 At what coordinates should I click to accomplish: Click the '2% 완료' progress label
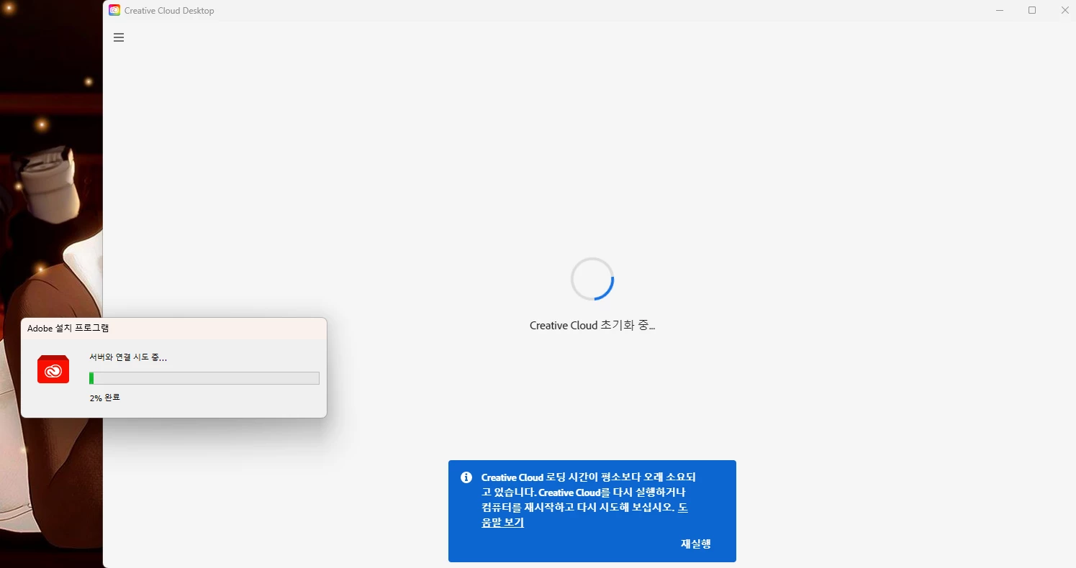105,397
